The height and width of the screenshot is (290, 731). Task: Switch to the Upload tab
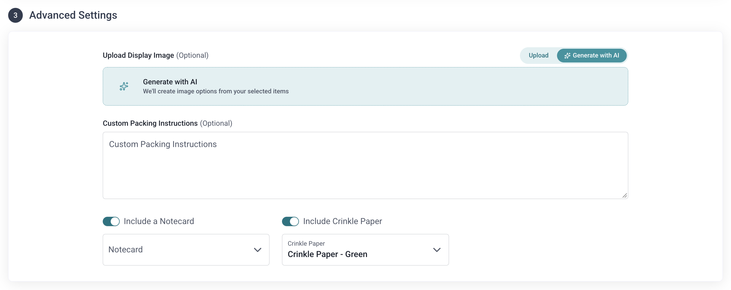tap(538, 55)
